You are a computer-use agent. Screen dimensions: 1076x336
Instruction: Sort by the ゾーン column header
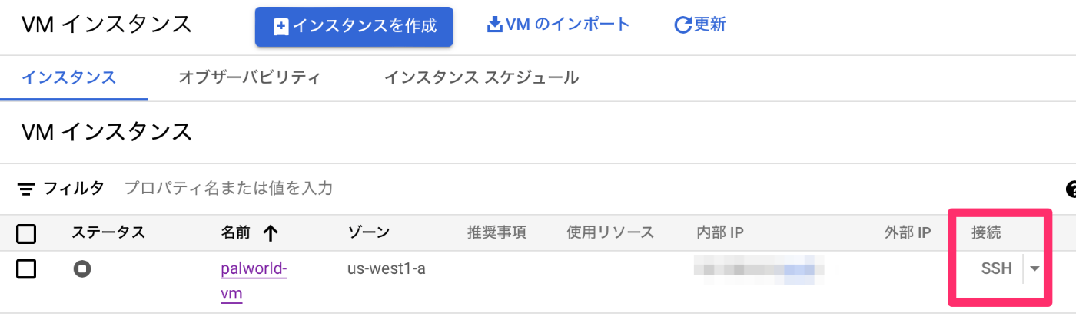tap(369, 232)
